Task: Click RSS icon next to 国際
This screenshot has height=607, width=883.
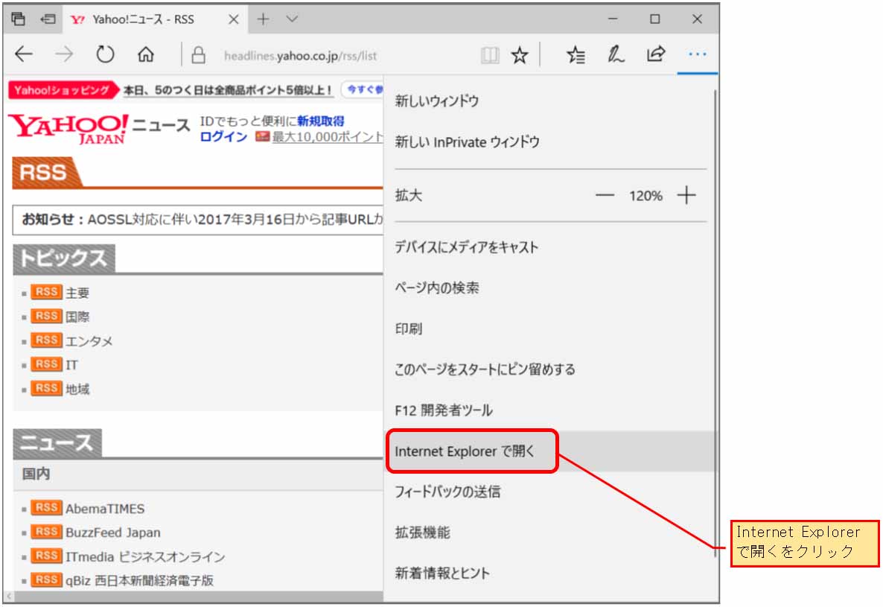Action: [x=46, y=316]
